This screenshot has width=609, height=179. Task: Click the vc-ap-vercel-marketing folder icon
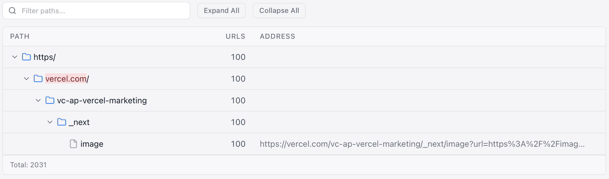[x=50, y=100]
